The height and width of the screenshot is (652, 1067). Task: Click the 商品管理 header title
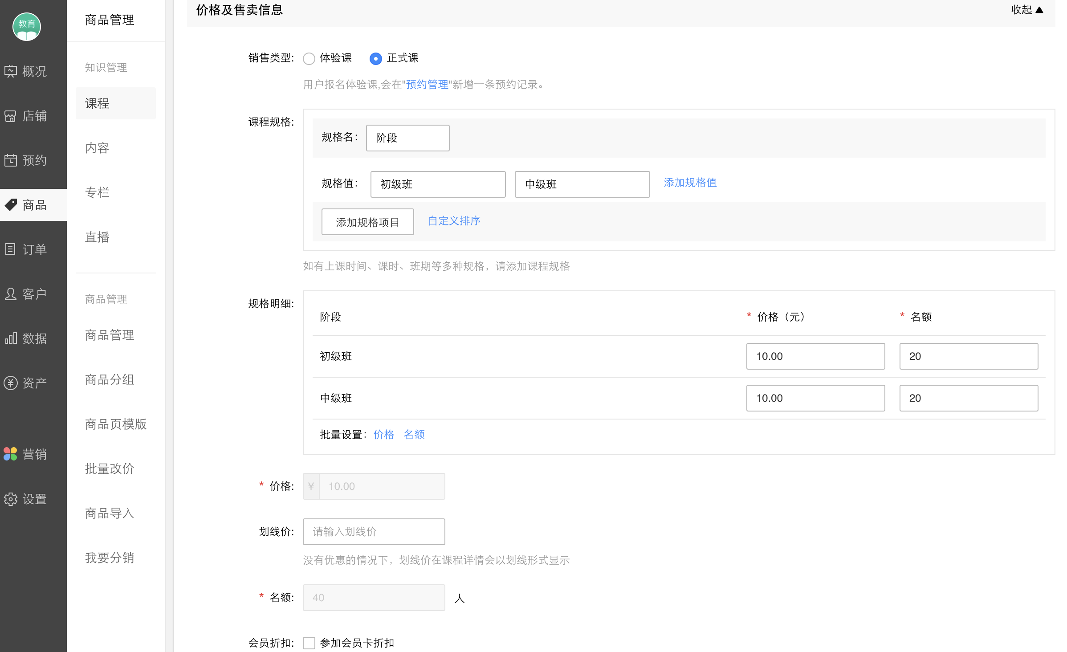(x=110, y=20)
